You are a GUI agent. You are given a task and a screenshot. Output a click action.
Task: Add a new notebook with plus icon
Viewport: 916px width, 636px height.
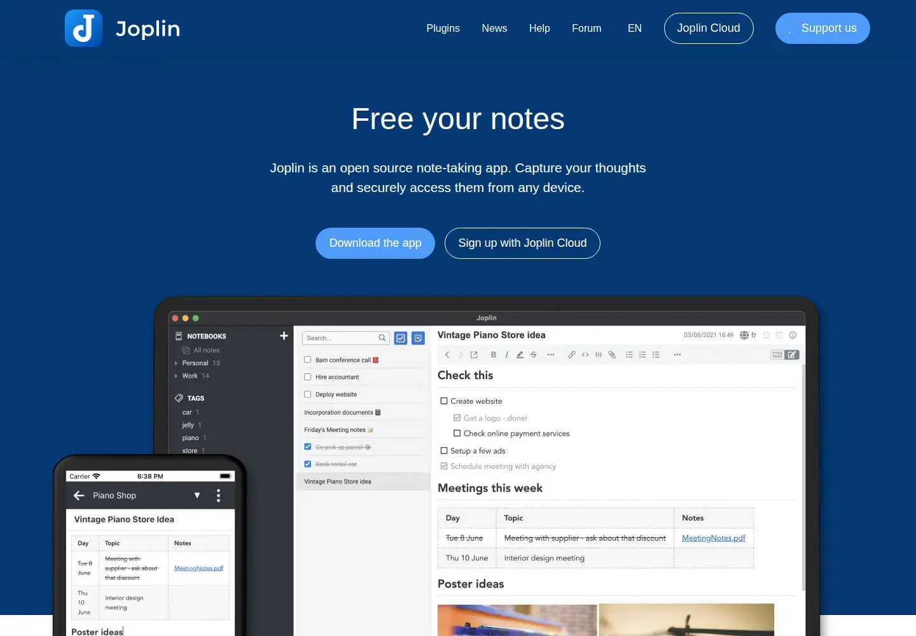284,336
